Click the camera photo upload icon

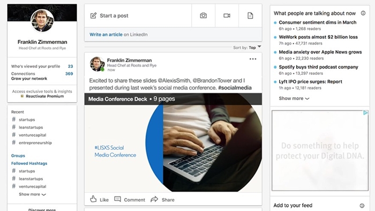pos(203,16)
